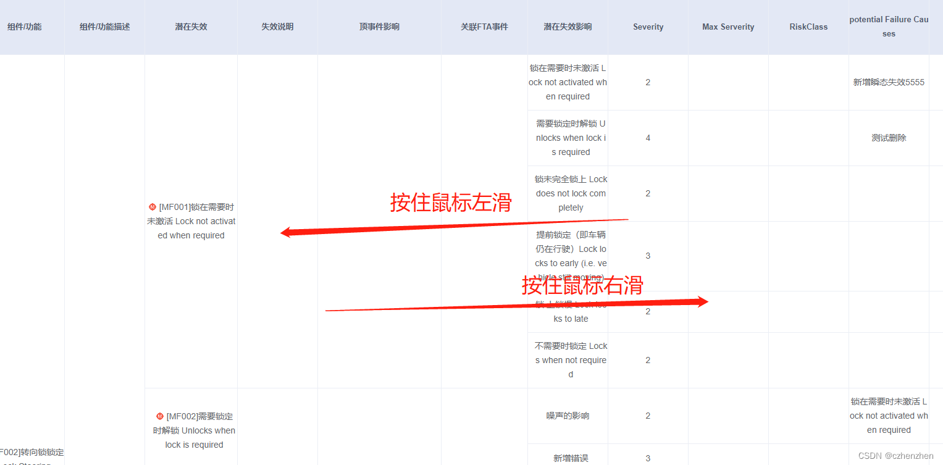Image resolution: width=943 pixels, height=465 pixels.
Task: Click failure cause cell in 噪声的影响 row
Action: coord(889,416)
